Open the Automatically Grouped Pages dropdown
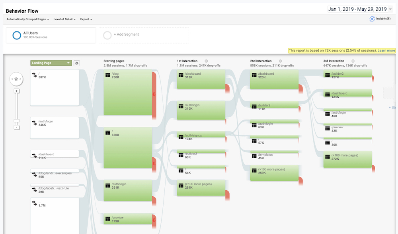Screen dimensions: 398x234 point(27,19)
